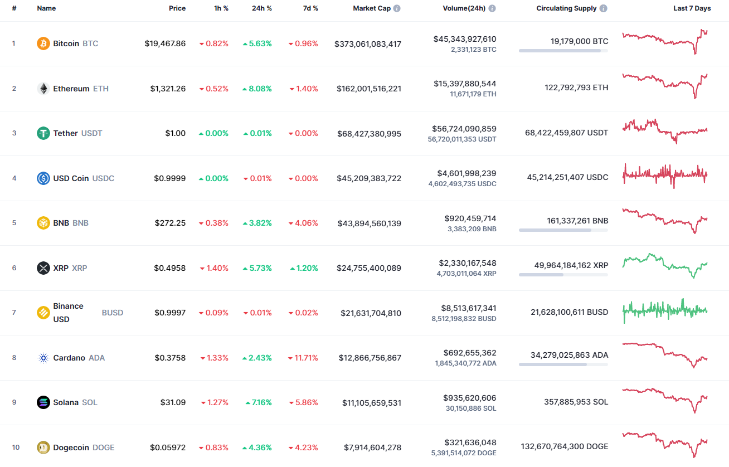Click the Binance USD logo
The width and height of the screenshot is (729, 467).
(x=43, y=312)
